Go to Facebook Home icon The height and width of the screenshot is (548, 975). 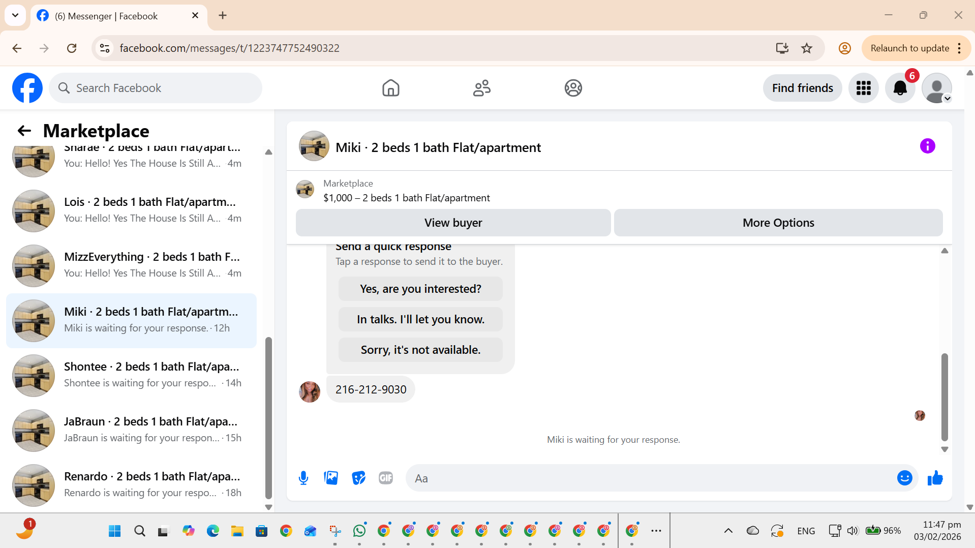pyautogui.click(x=390, y=88)
